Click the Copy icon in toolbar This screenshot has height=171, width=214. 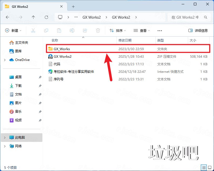[46, 30]
